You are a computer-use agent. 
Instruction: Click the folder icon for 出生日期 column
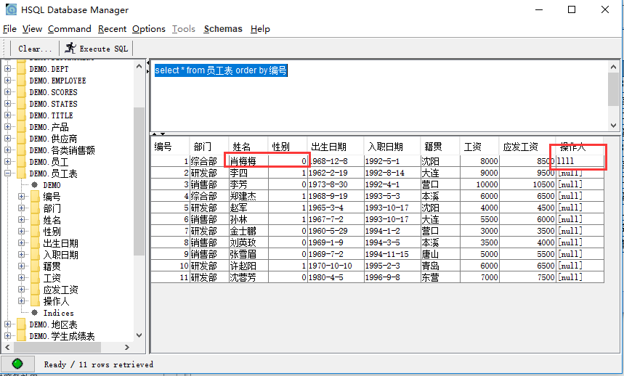36,243
